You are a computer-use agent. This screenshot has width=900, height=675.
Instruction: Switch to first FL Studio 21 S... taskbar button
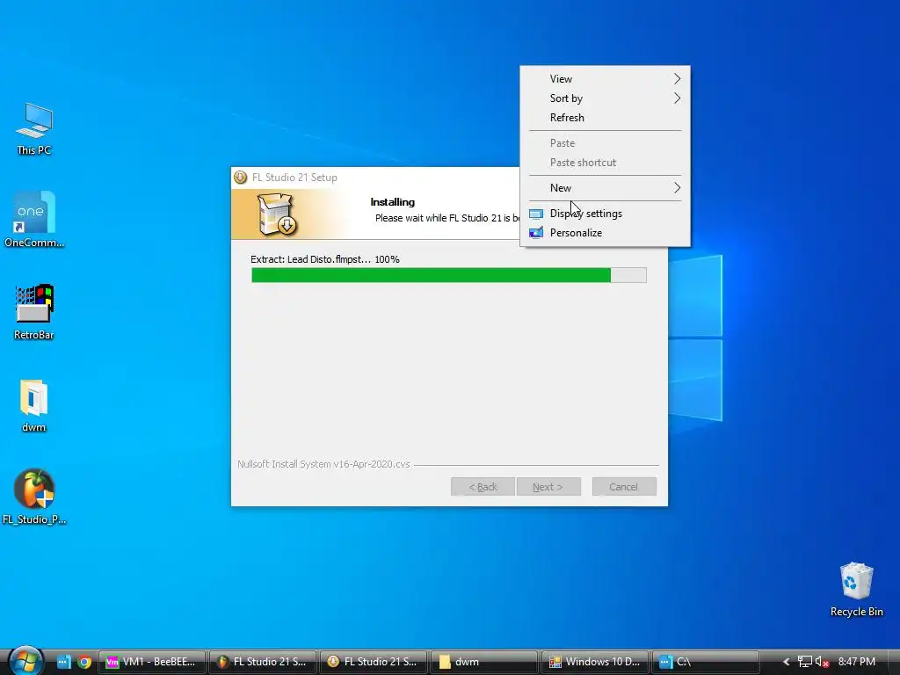[262, 662]
